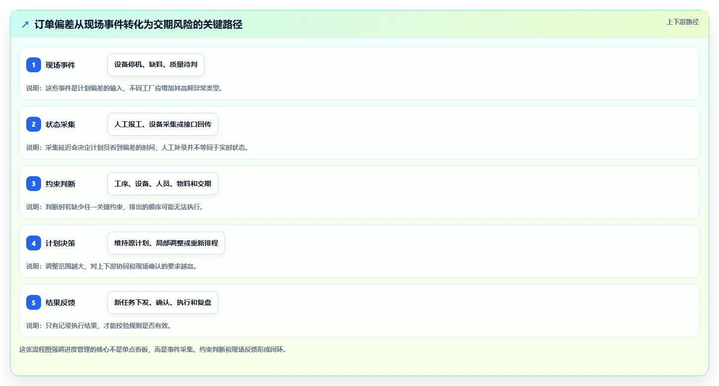Click the 设备停机、缺料、质量待判 chip
719x386 pixels.
point(156,65)
